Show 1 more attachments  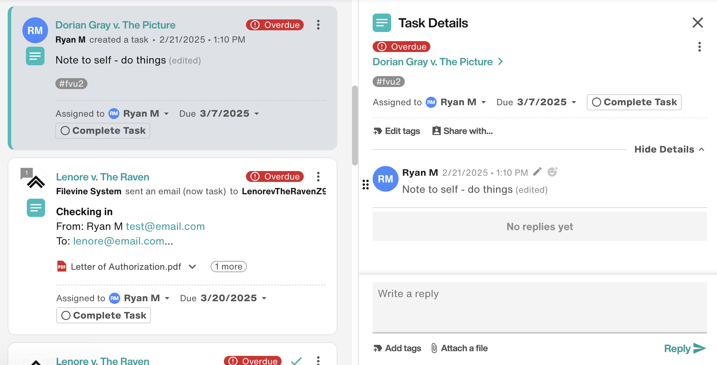[x=229, y=267]
